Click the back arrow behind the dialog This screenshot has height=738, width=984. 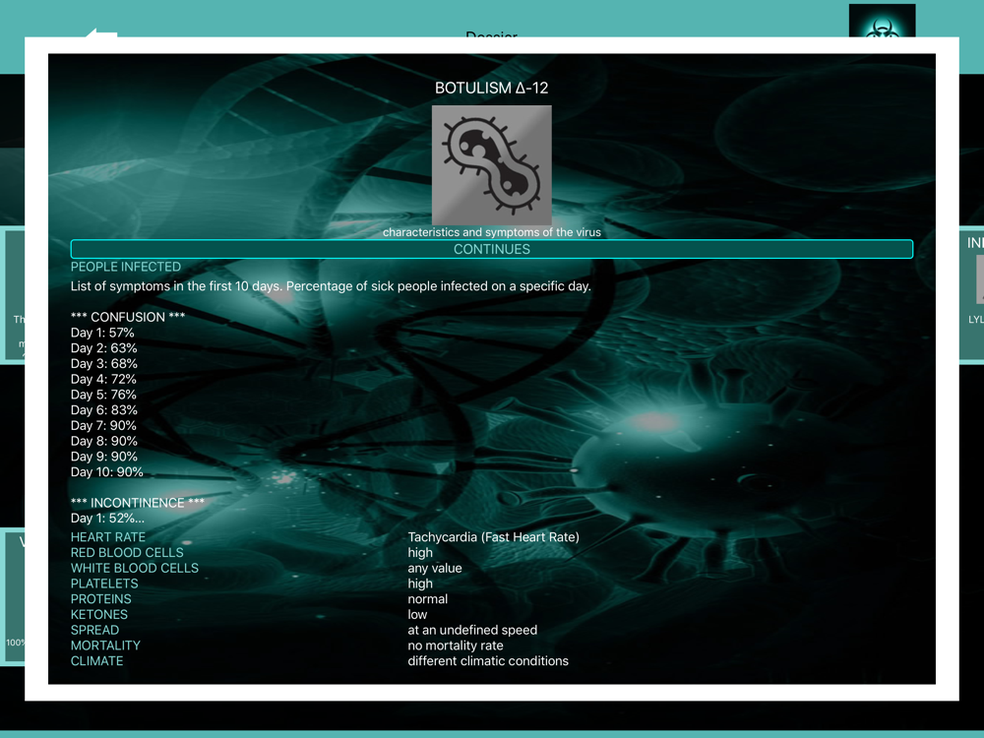101,32
